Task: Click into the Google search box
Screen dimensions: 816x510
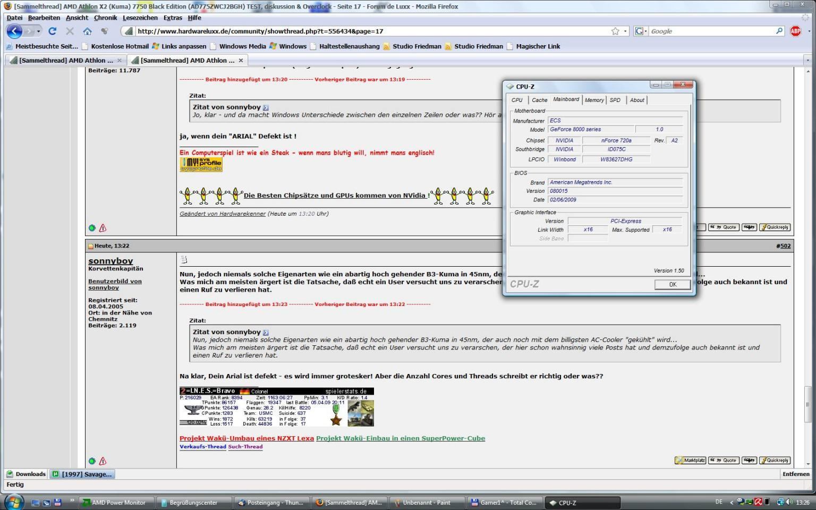Action: (x=712, y=31)
